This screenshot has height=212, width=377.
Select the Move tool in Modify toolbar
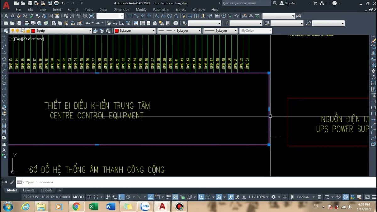[x=374, y=71]
